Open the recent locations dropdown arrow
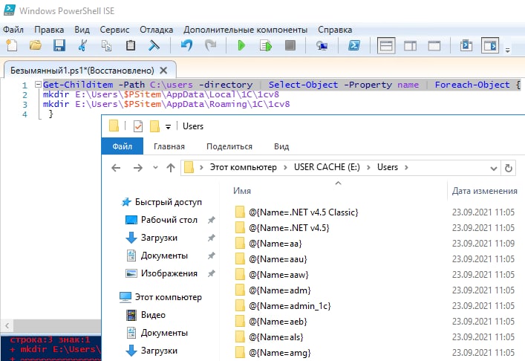The image size is (525, 361). [x=155, y=167]
